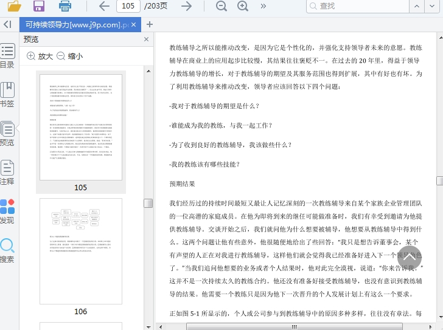443x330 pixels.
Task: Select the page 105 thumbnail
Action: click(x=81, y=127)
